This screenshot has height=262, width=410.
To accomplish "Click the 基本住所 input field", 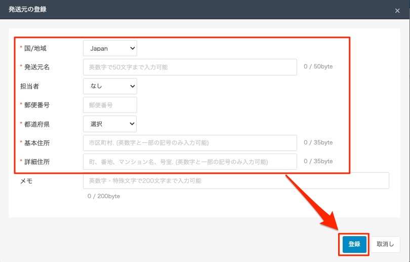I will coord(190,143).
